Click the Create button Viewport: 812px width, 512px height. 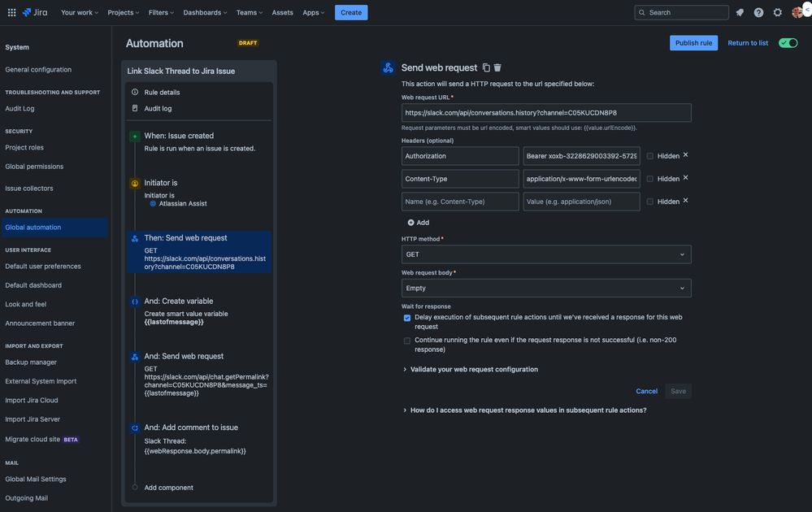coord(351,12)
